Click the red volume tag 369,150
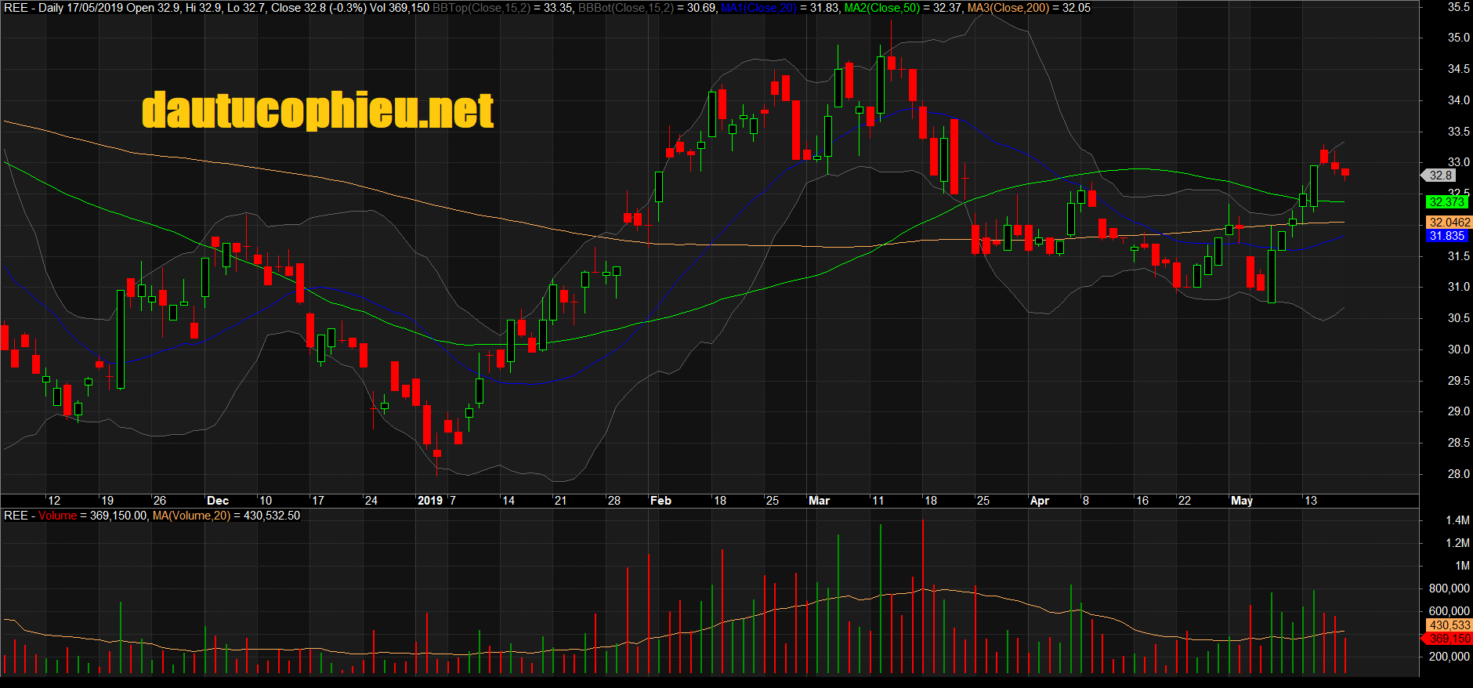 pyautogui.click(x=1447, y=639)
